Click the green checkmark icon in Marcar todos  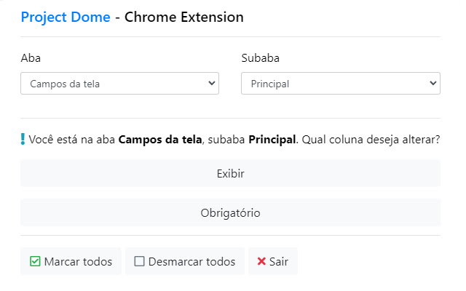(x=35, y=261)
